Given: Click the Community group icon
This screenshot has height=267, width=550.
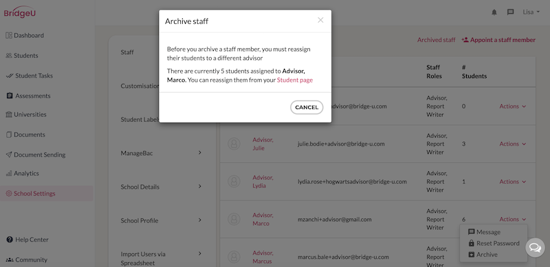Looking at the screenshot, I should 10,259.
